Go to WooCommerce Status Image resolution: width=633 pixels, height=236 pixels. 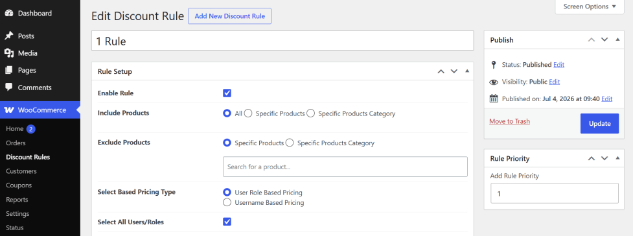coord(14,228)
